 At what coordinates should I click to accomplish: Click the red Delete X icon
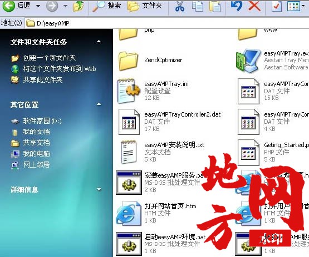tap(254, 6)
